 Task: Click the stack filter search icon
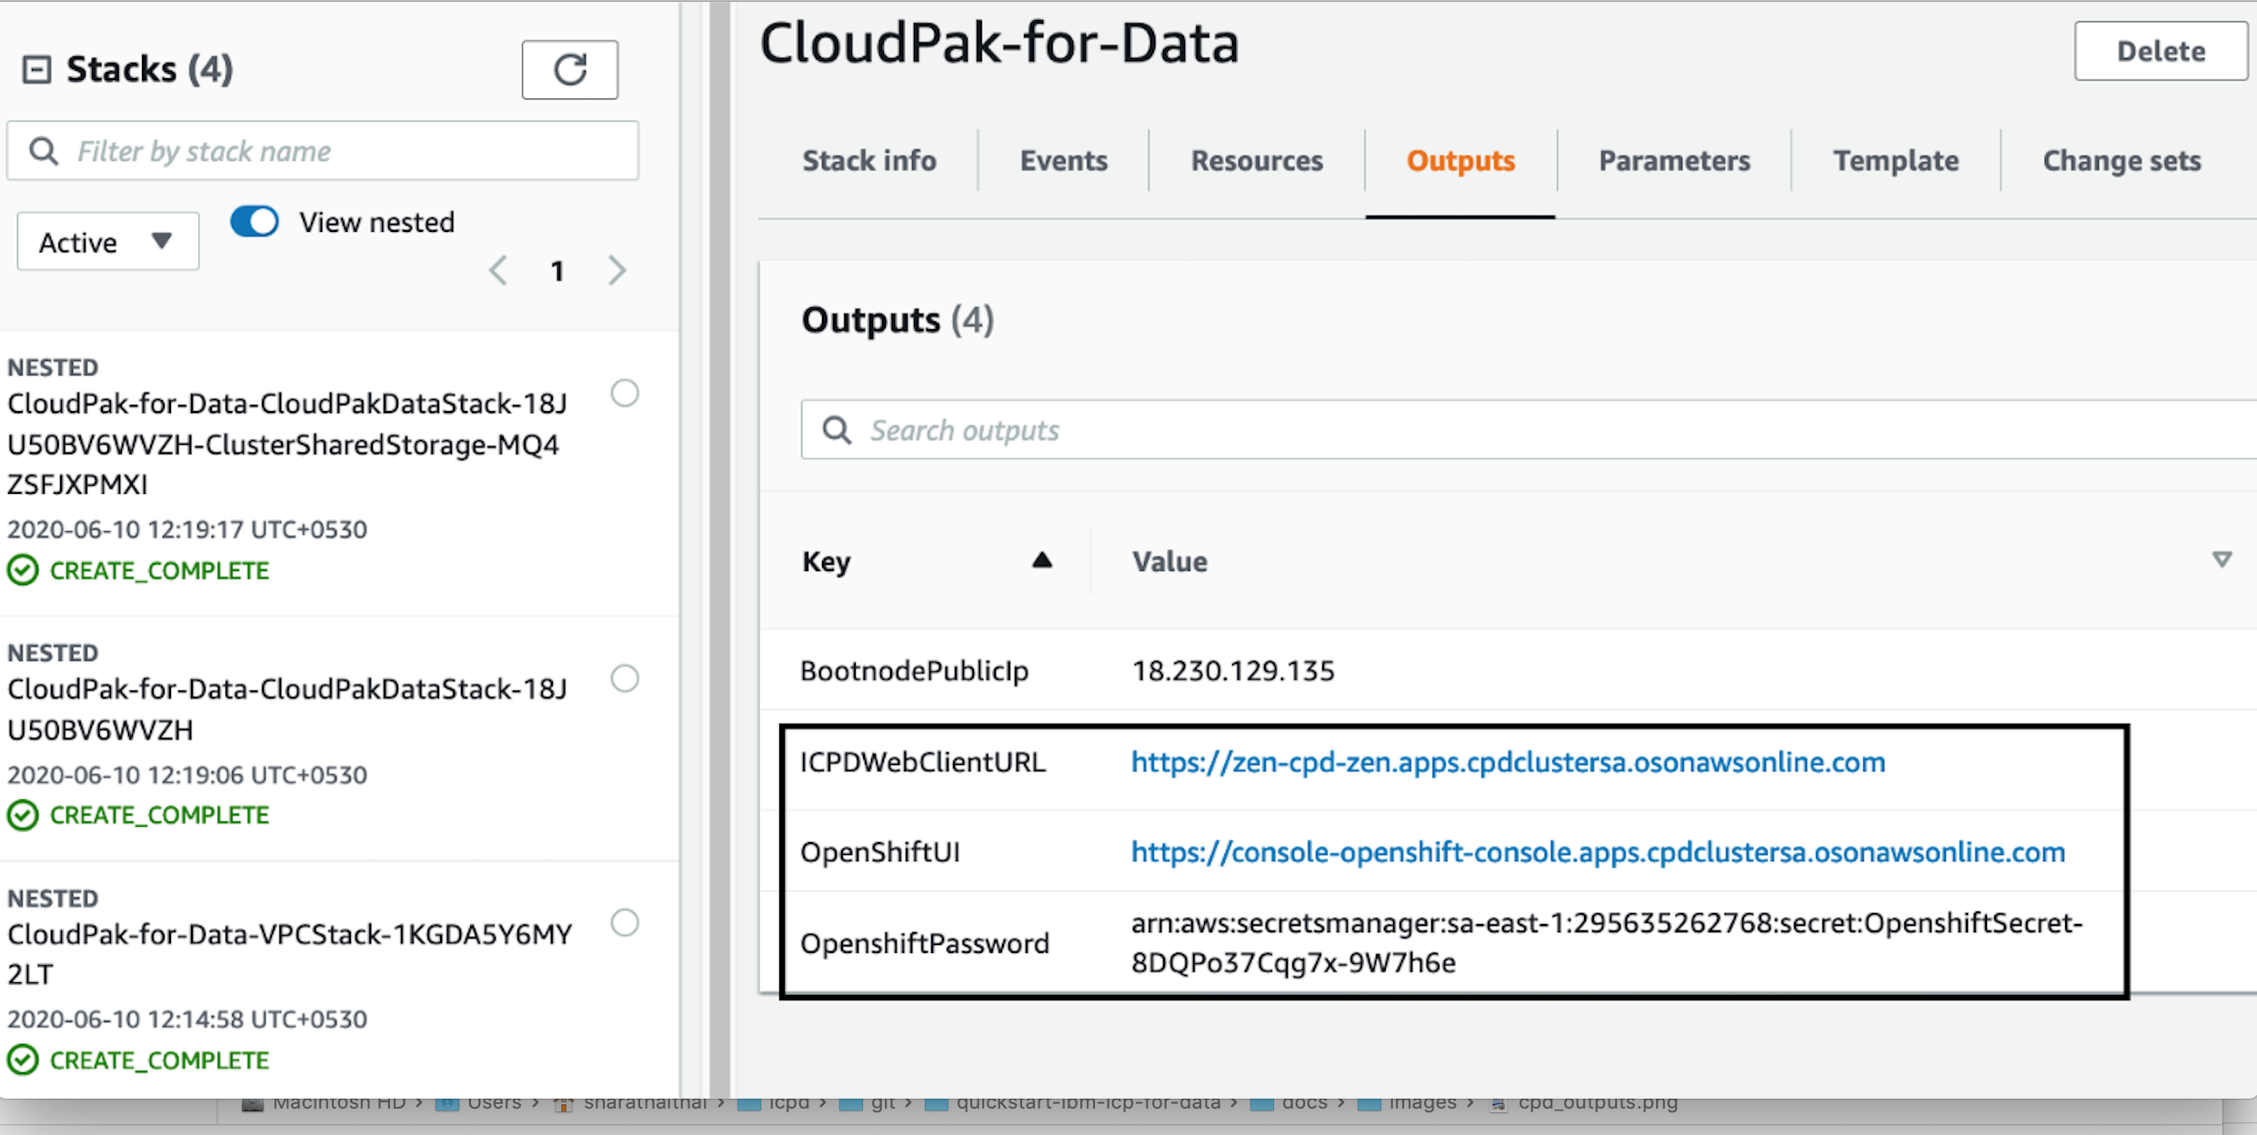tap(43, 151)
